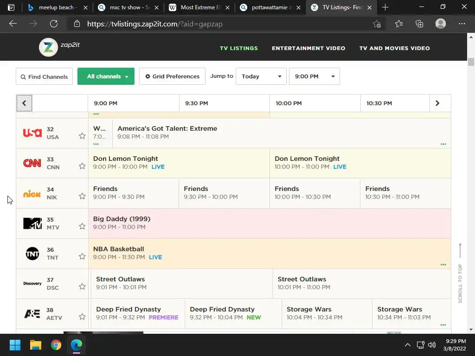Open Don Lemon Tonight 10:00 PM listing
The height and width of the screenshot is (356, 475).
click(360, 163)
